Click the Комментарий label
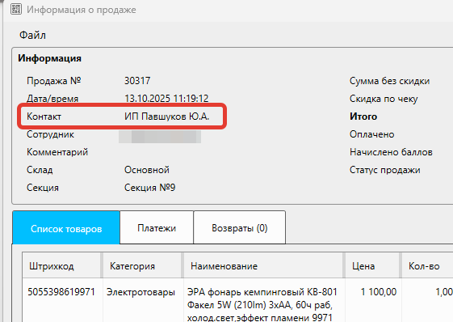453x322 pixels. 57,152
